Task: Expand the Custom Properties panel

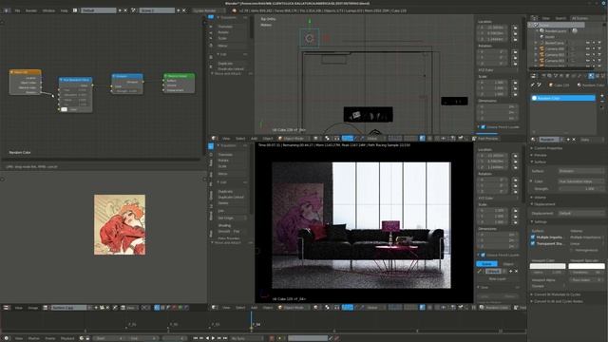Action: point(547,148)
